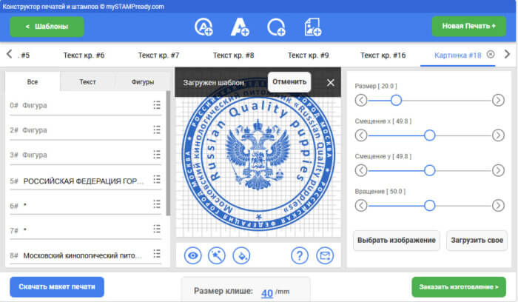Click Отменить to undo template load
The width and height of the screenshot is (518, 302).
click(x=289, y=81)
